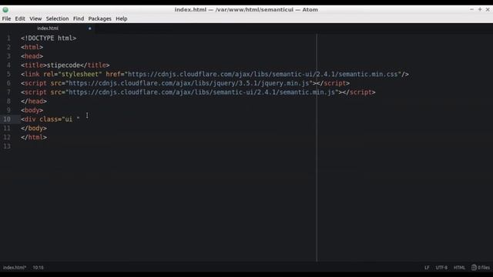Image resolution: width=493 pixels, height=277 pixels.
Task: Click the closing </head> tag line
Action: point(34,102)
